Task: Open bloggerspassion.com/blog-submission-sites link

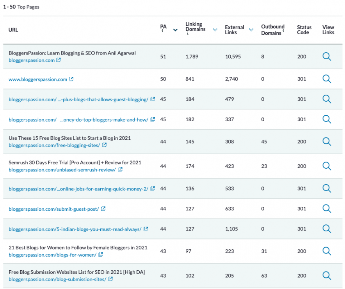Action: (x=56, y=279)
